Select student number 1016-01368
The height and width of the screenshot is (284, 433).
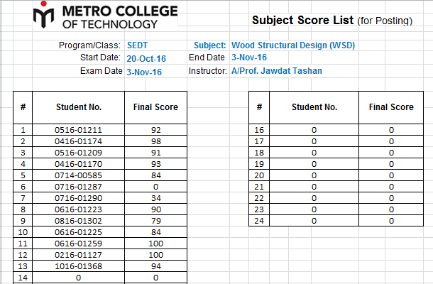78,266
